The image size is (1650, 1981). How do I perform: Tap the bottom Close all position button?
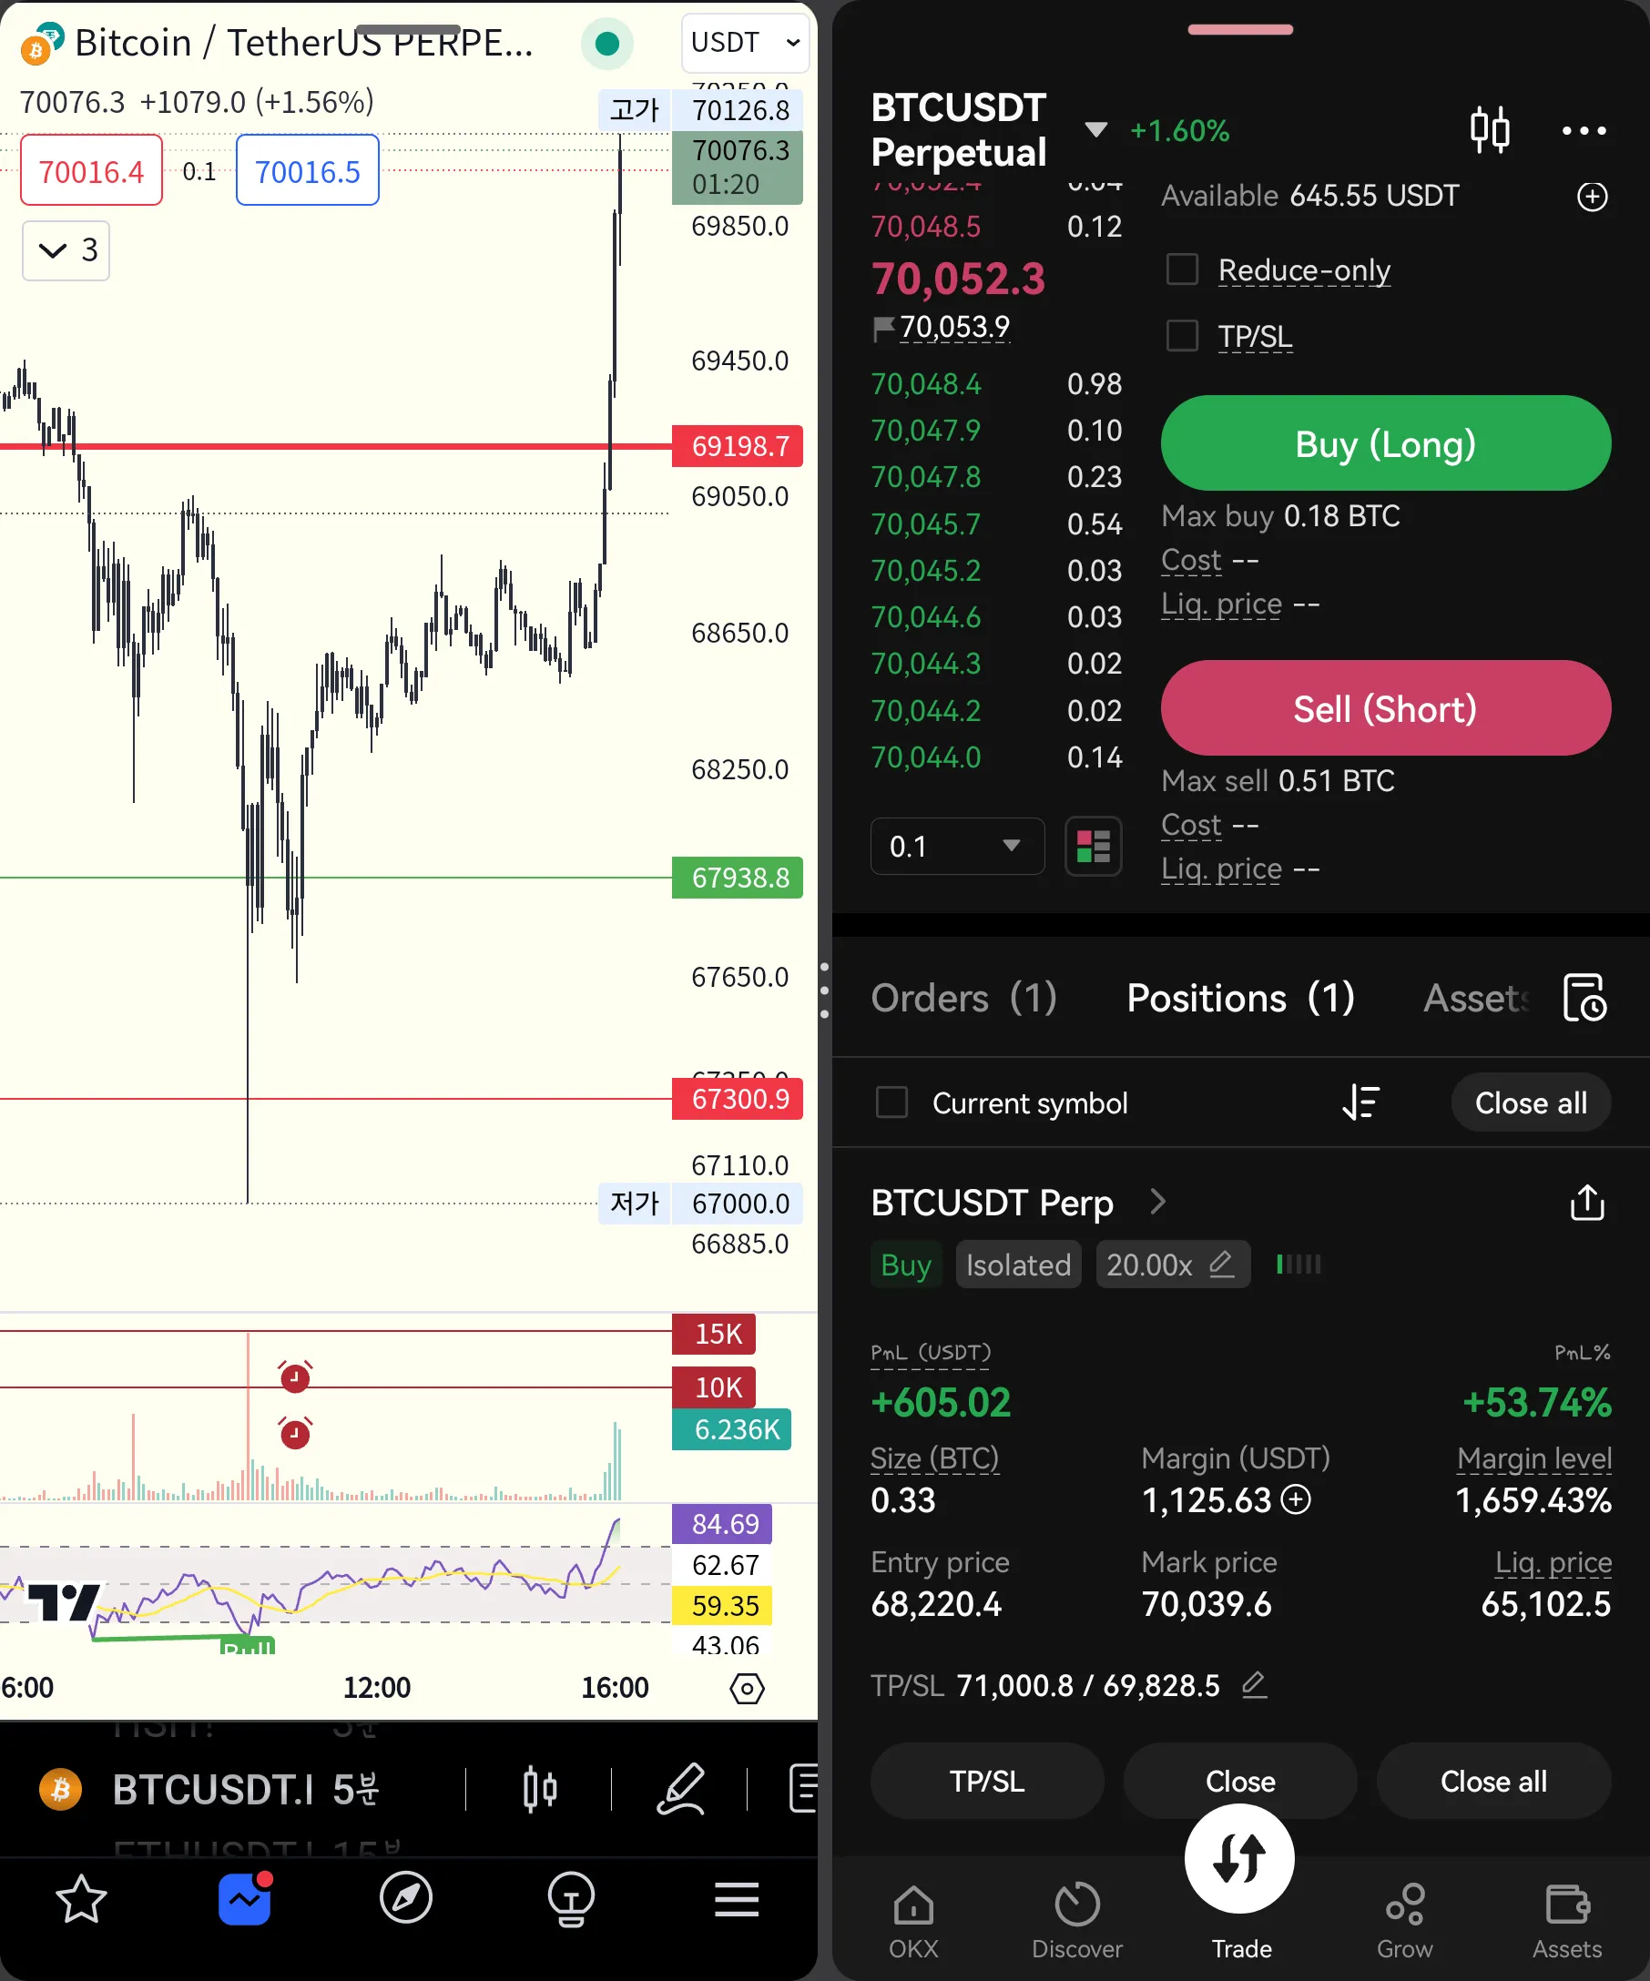click(x=1493, y=1780)
